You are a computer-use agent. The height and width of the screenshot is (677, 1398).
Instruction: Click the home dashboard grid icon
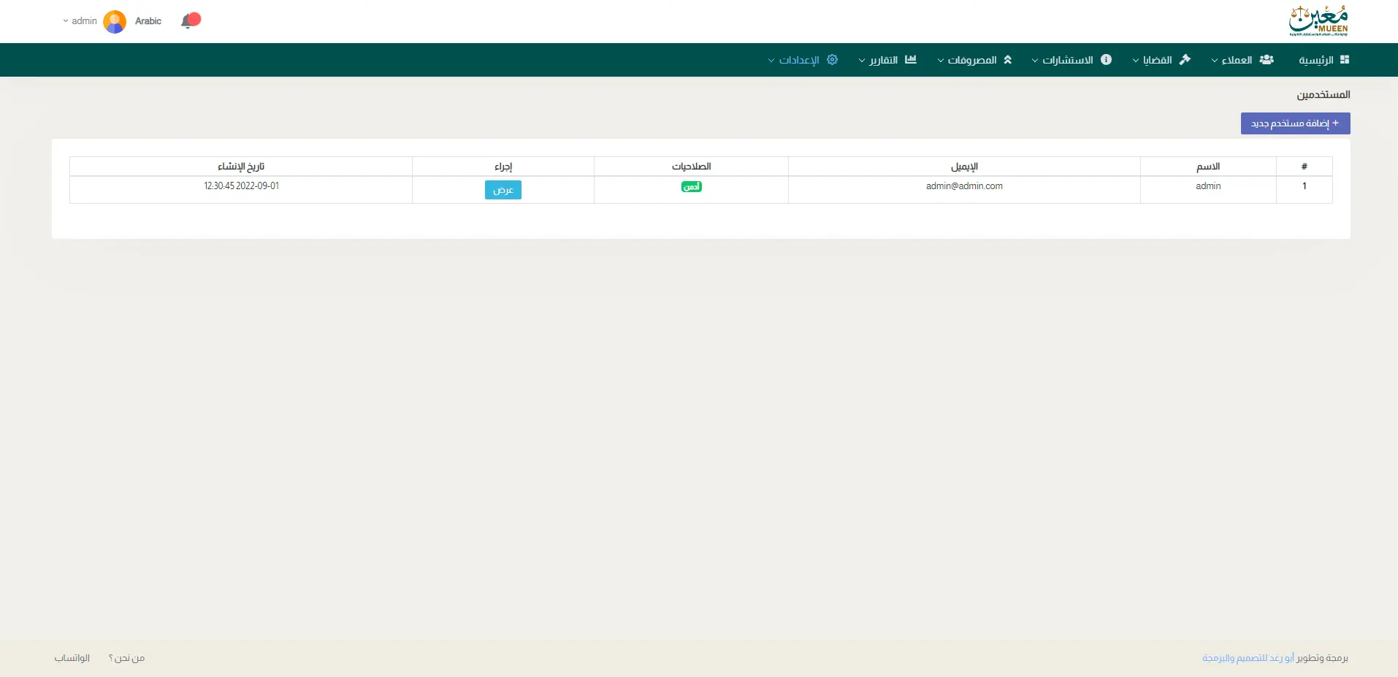coord(1344,60)
